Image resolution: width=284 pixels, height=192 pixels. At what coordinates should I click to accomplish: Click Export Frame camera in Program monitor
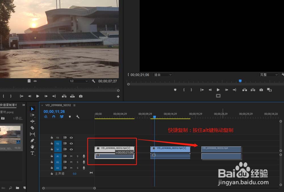261,90
